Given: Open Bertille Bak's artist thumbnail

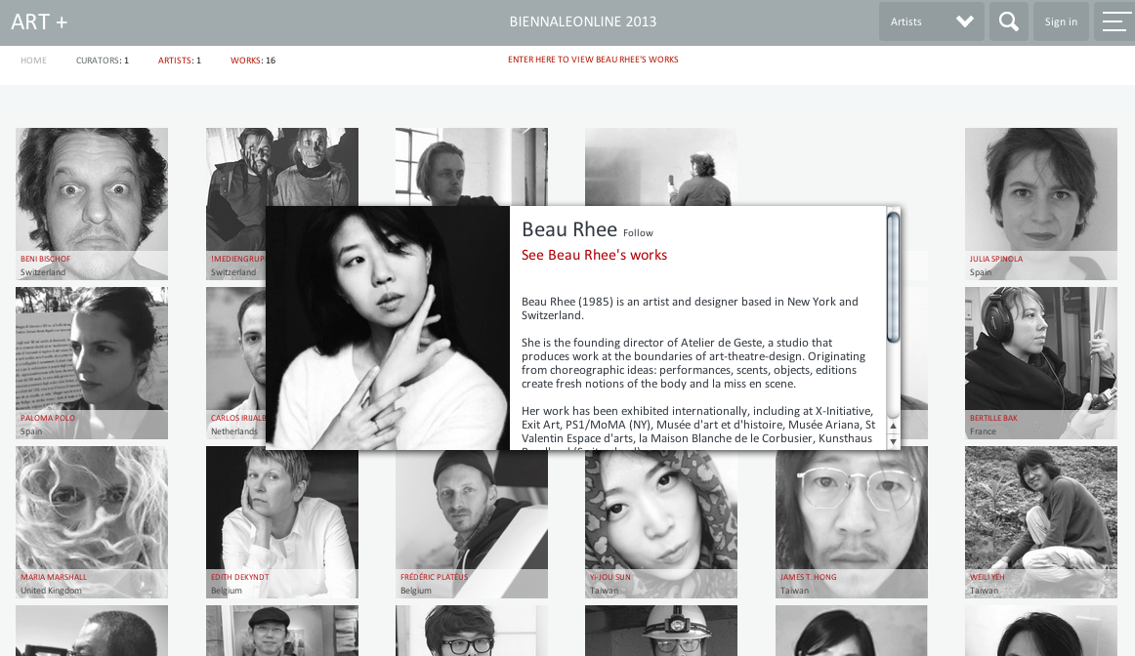Looking at the screenshot, I should coord(1041,363).
